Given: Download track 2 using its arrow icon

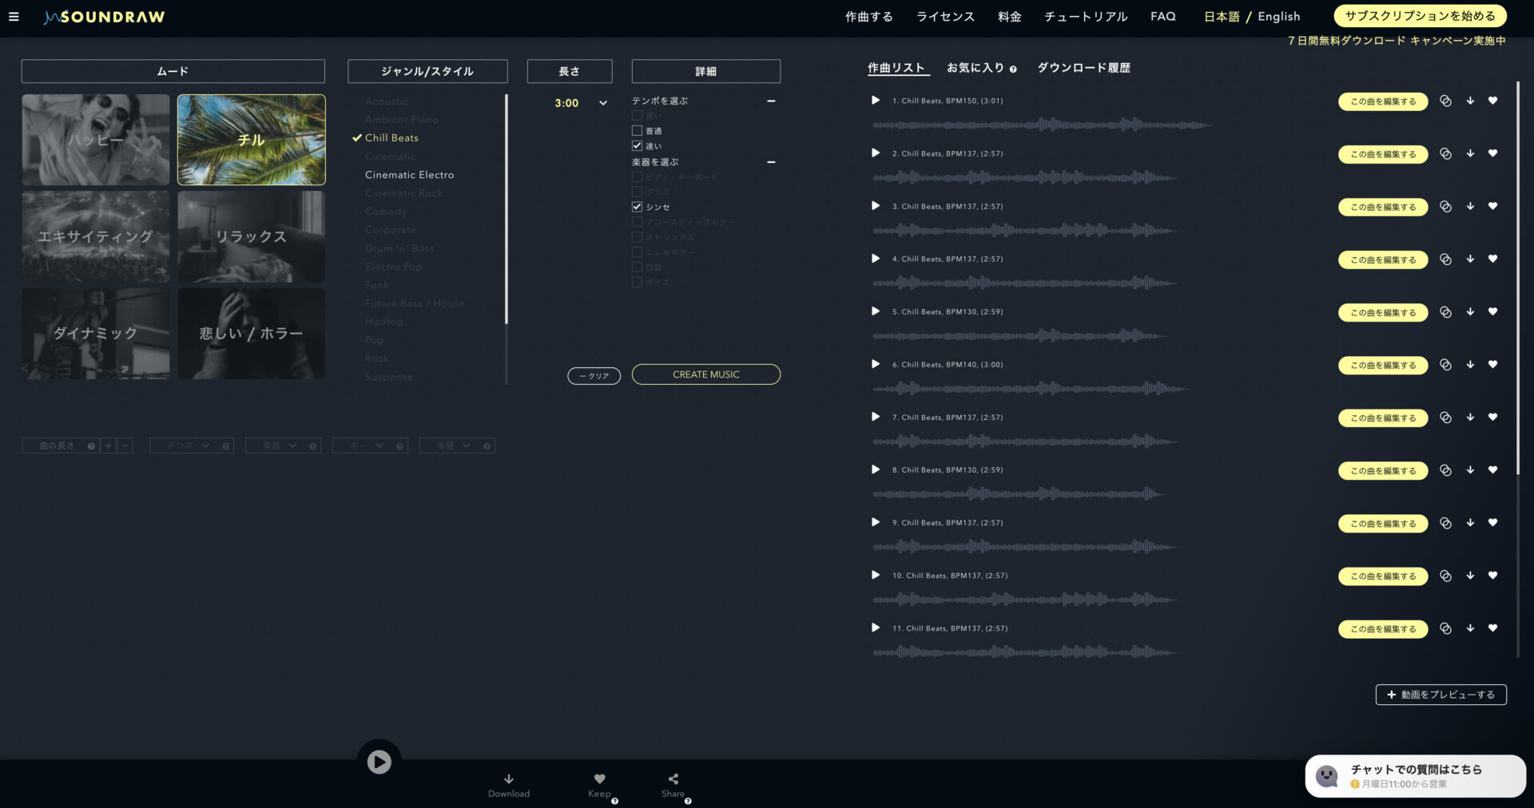Looking at the screenshot, I should tap(1469, 154).
